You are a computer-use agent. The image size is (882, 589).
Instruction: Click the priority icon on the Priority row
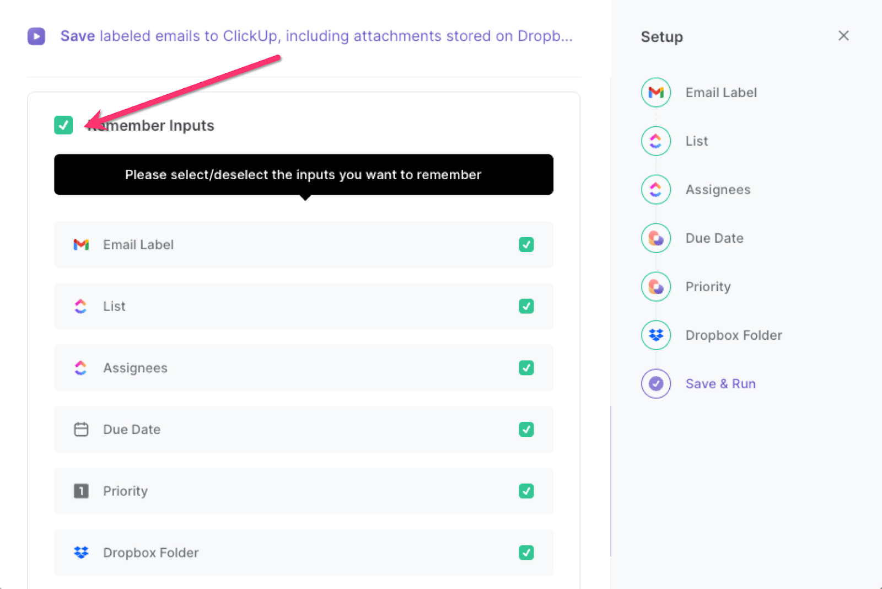[81, 491]
